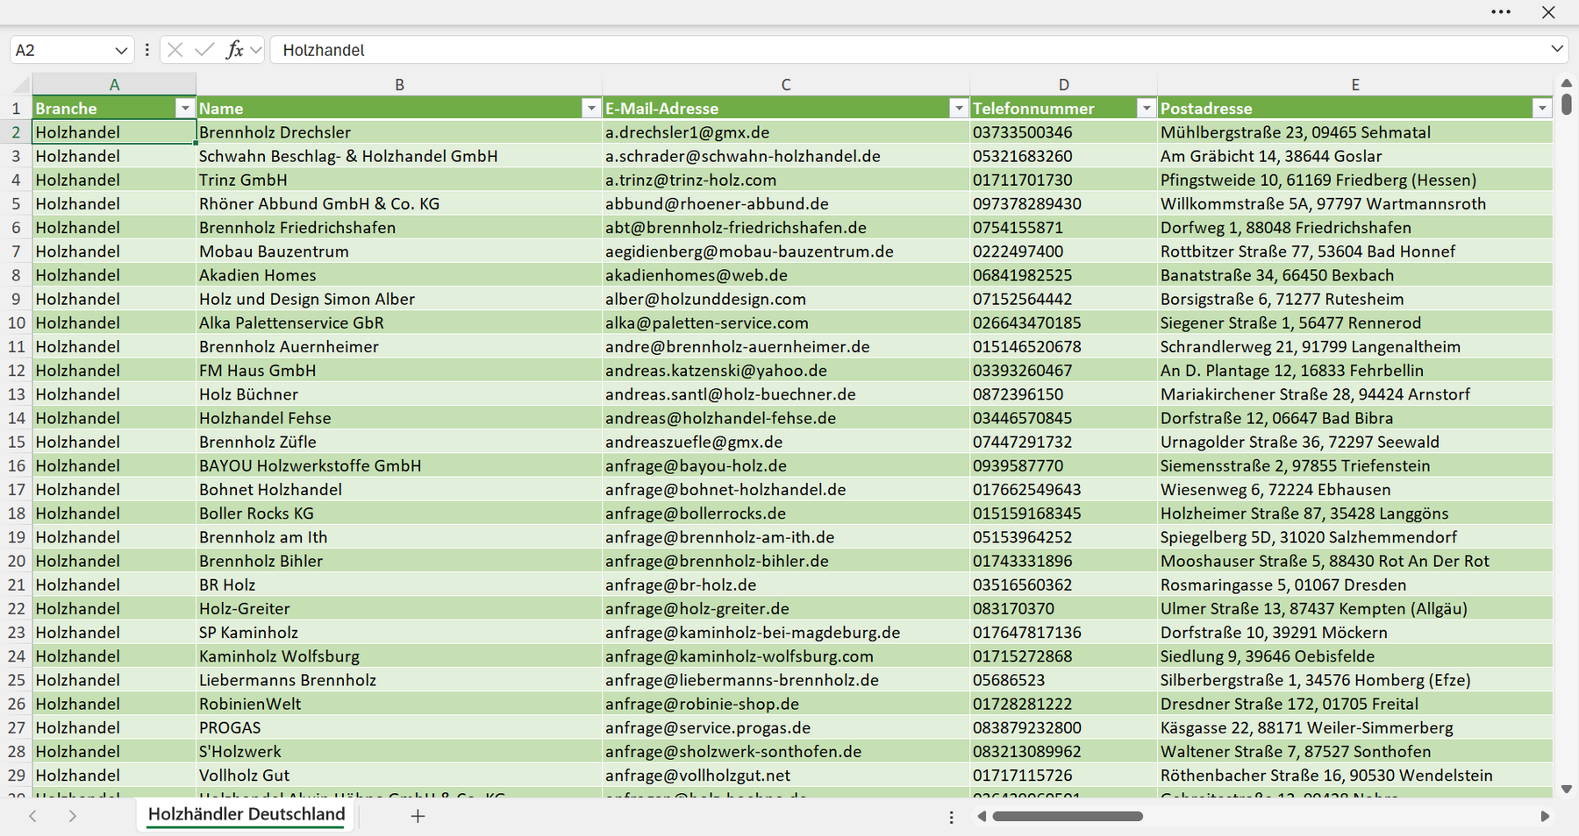Click the vertical scrollbar thumb
The image size is (1579, 836).
pyautogui.click(x=1567, y=104)
